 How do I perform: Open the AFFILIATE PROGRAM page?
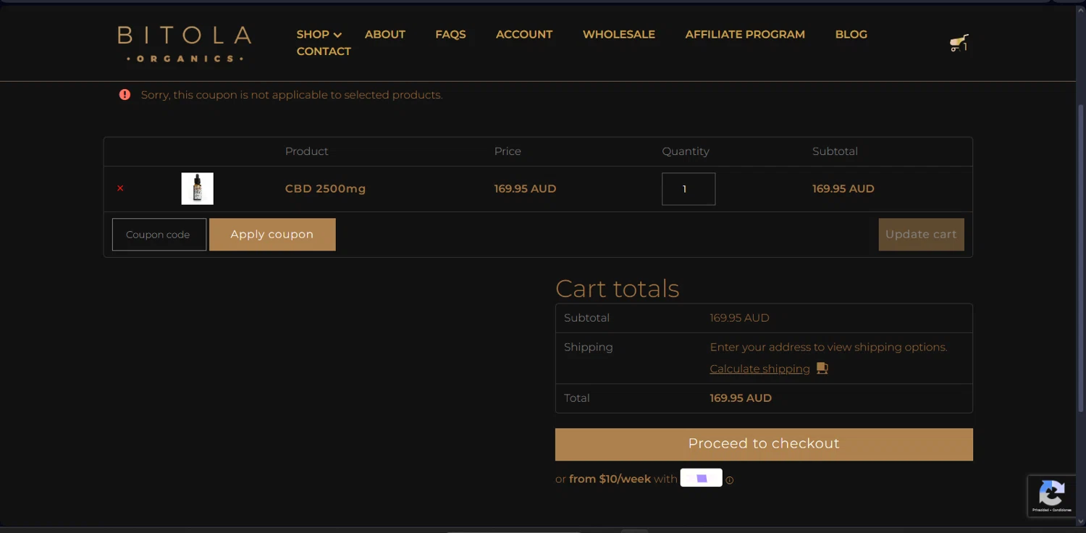(x=744, y=34)
